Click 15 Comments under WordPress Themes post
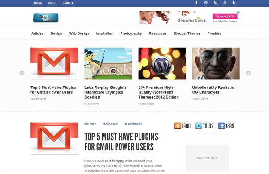Image resolution: width=269 pixels, height=174 pixels. pos(146,104)
